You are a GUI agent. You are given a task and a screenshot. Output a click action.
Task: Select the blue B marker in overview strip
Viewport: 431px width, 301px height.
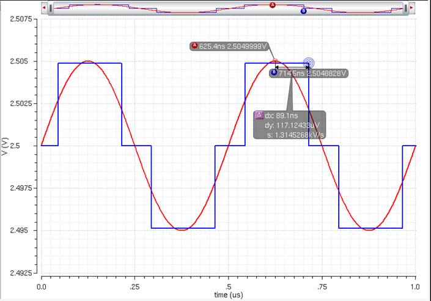(303, 11)
